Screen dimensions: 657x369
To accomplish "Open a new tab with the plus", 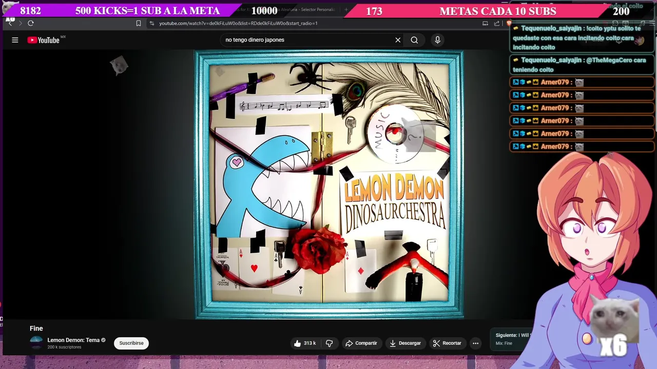I will point(346,9).
